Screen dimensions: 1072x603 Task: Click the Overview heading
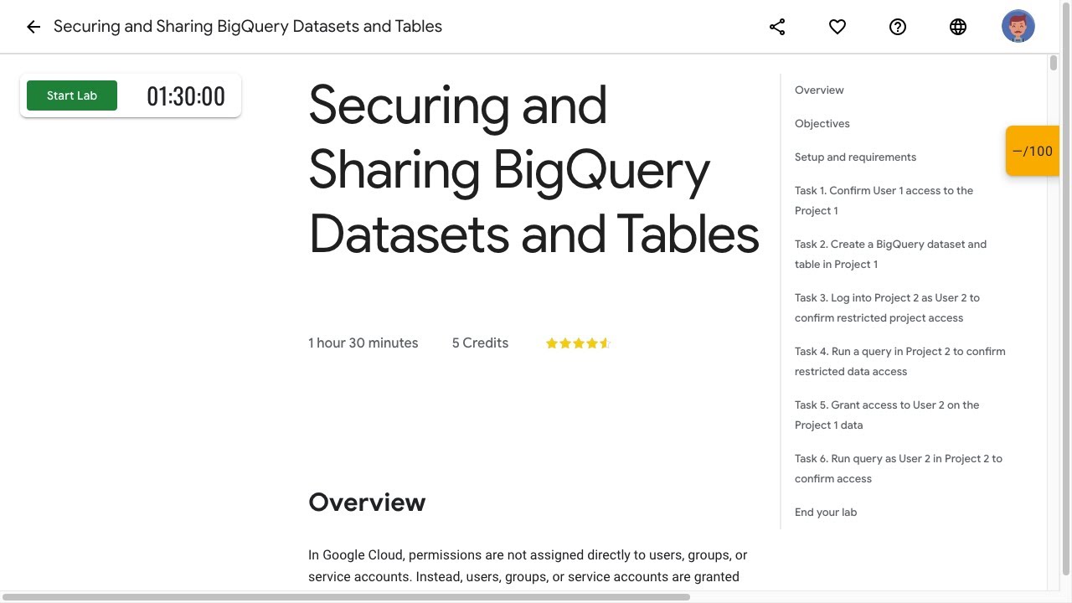tap(367, 502)
